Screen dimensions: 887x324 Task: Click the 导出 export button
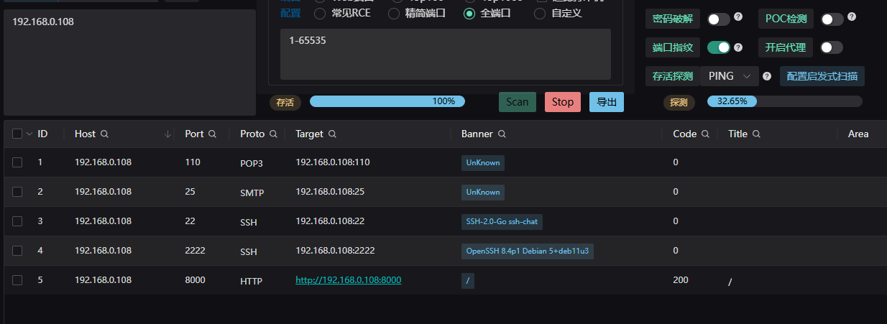coord(607,102)
